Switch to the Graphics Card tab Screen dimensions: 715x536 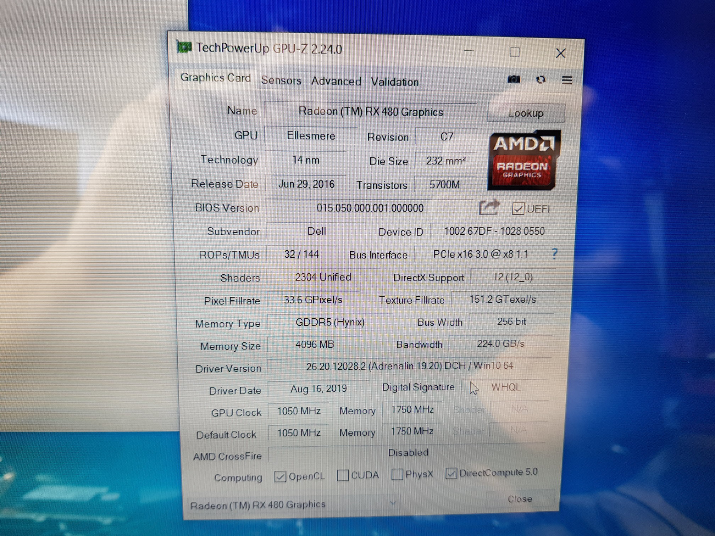pyautogui.click(x=216, y=78)
